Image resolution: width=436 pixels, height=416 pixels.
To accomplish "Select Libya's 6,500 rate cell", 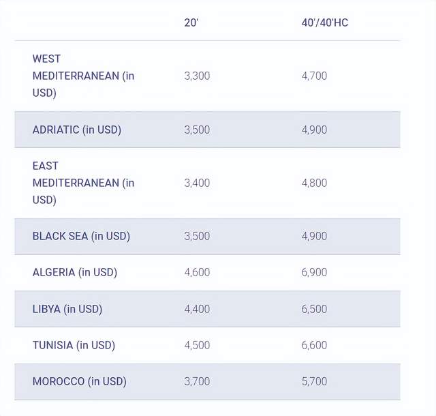I will (x=314, y=309).
